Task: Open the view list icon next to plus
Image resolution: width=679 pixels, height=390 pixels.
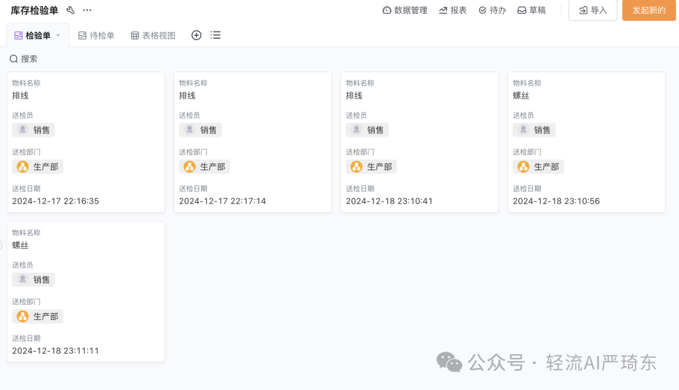Action: coord(216,35)
